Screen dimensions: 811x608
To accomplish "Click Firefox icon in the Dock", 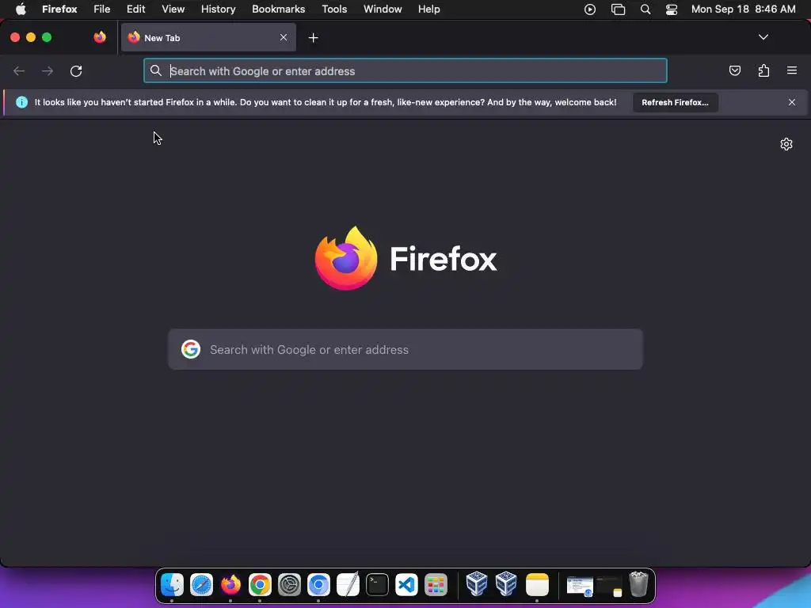I will coord(230,585).
